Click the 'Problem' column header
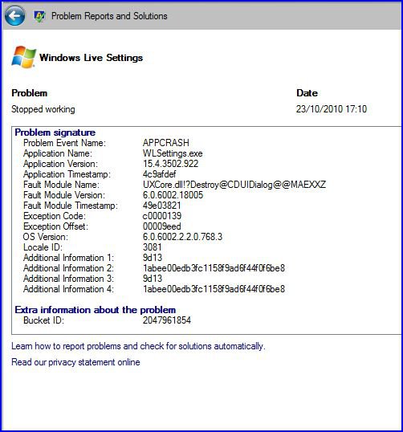The height and width of the screenshot is (432, 403). click(30, 93)
